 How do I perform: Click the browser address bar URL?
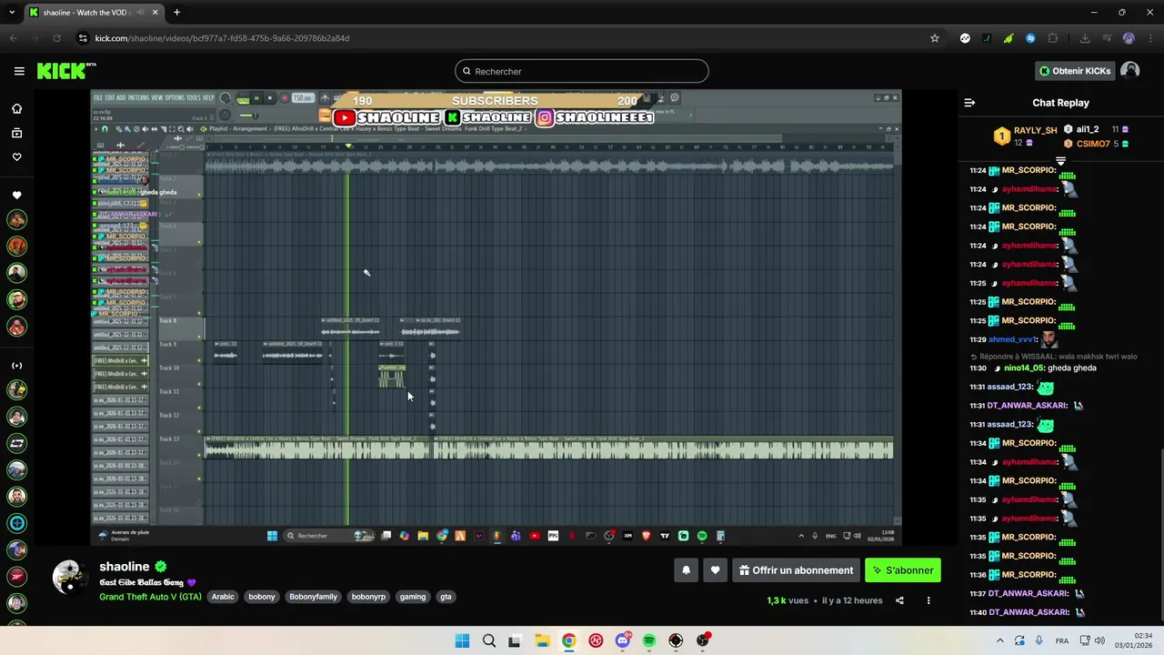click(223, 38)
